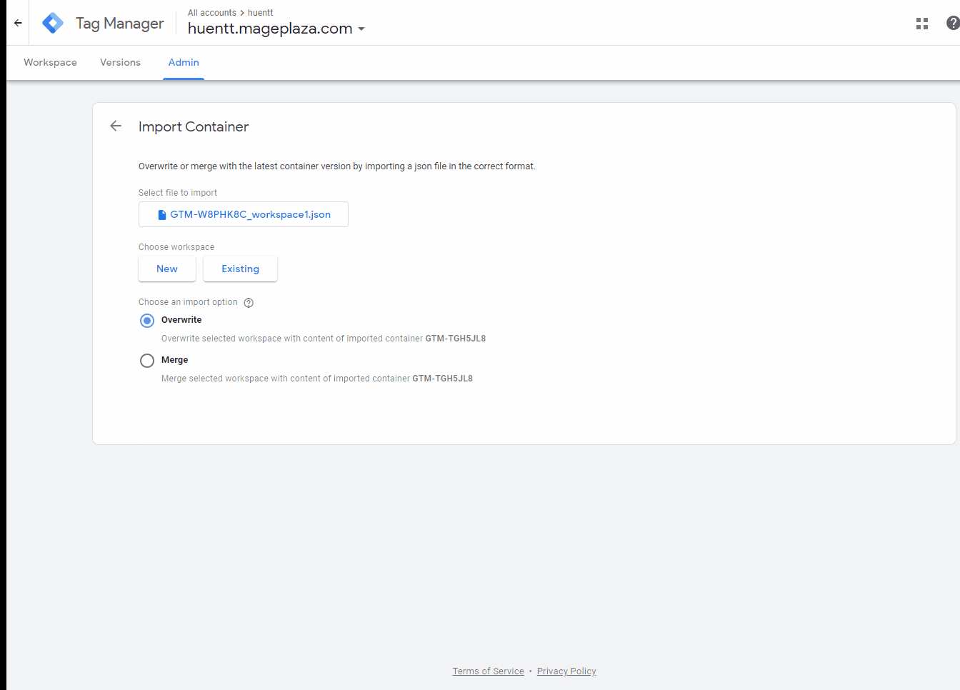Screen dimensions: 960x690
Task: Choose the Existing workspace button
Action: tap(240, 269)
